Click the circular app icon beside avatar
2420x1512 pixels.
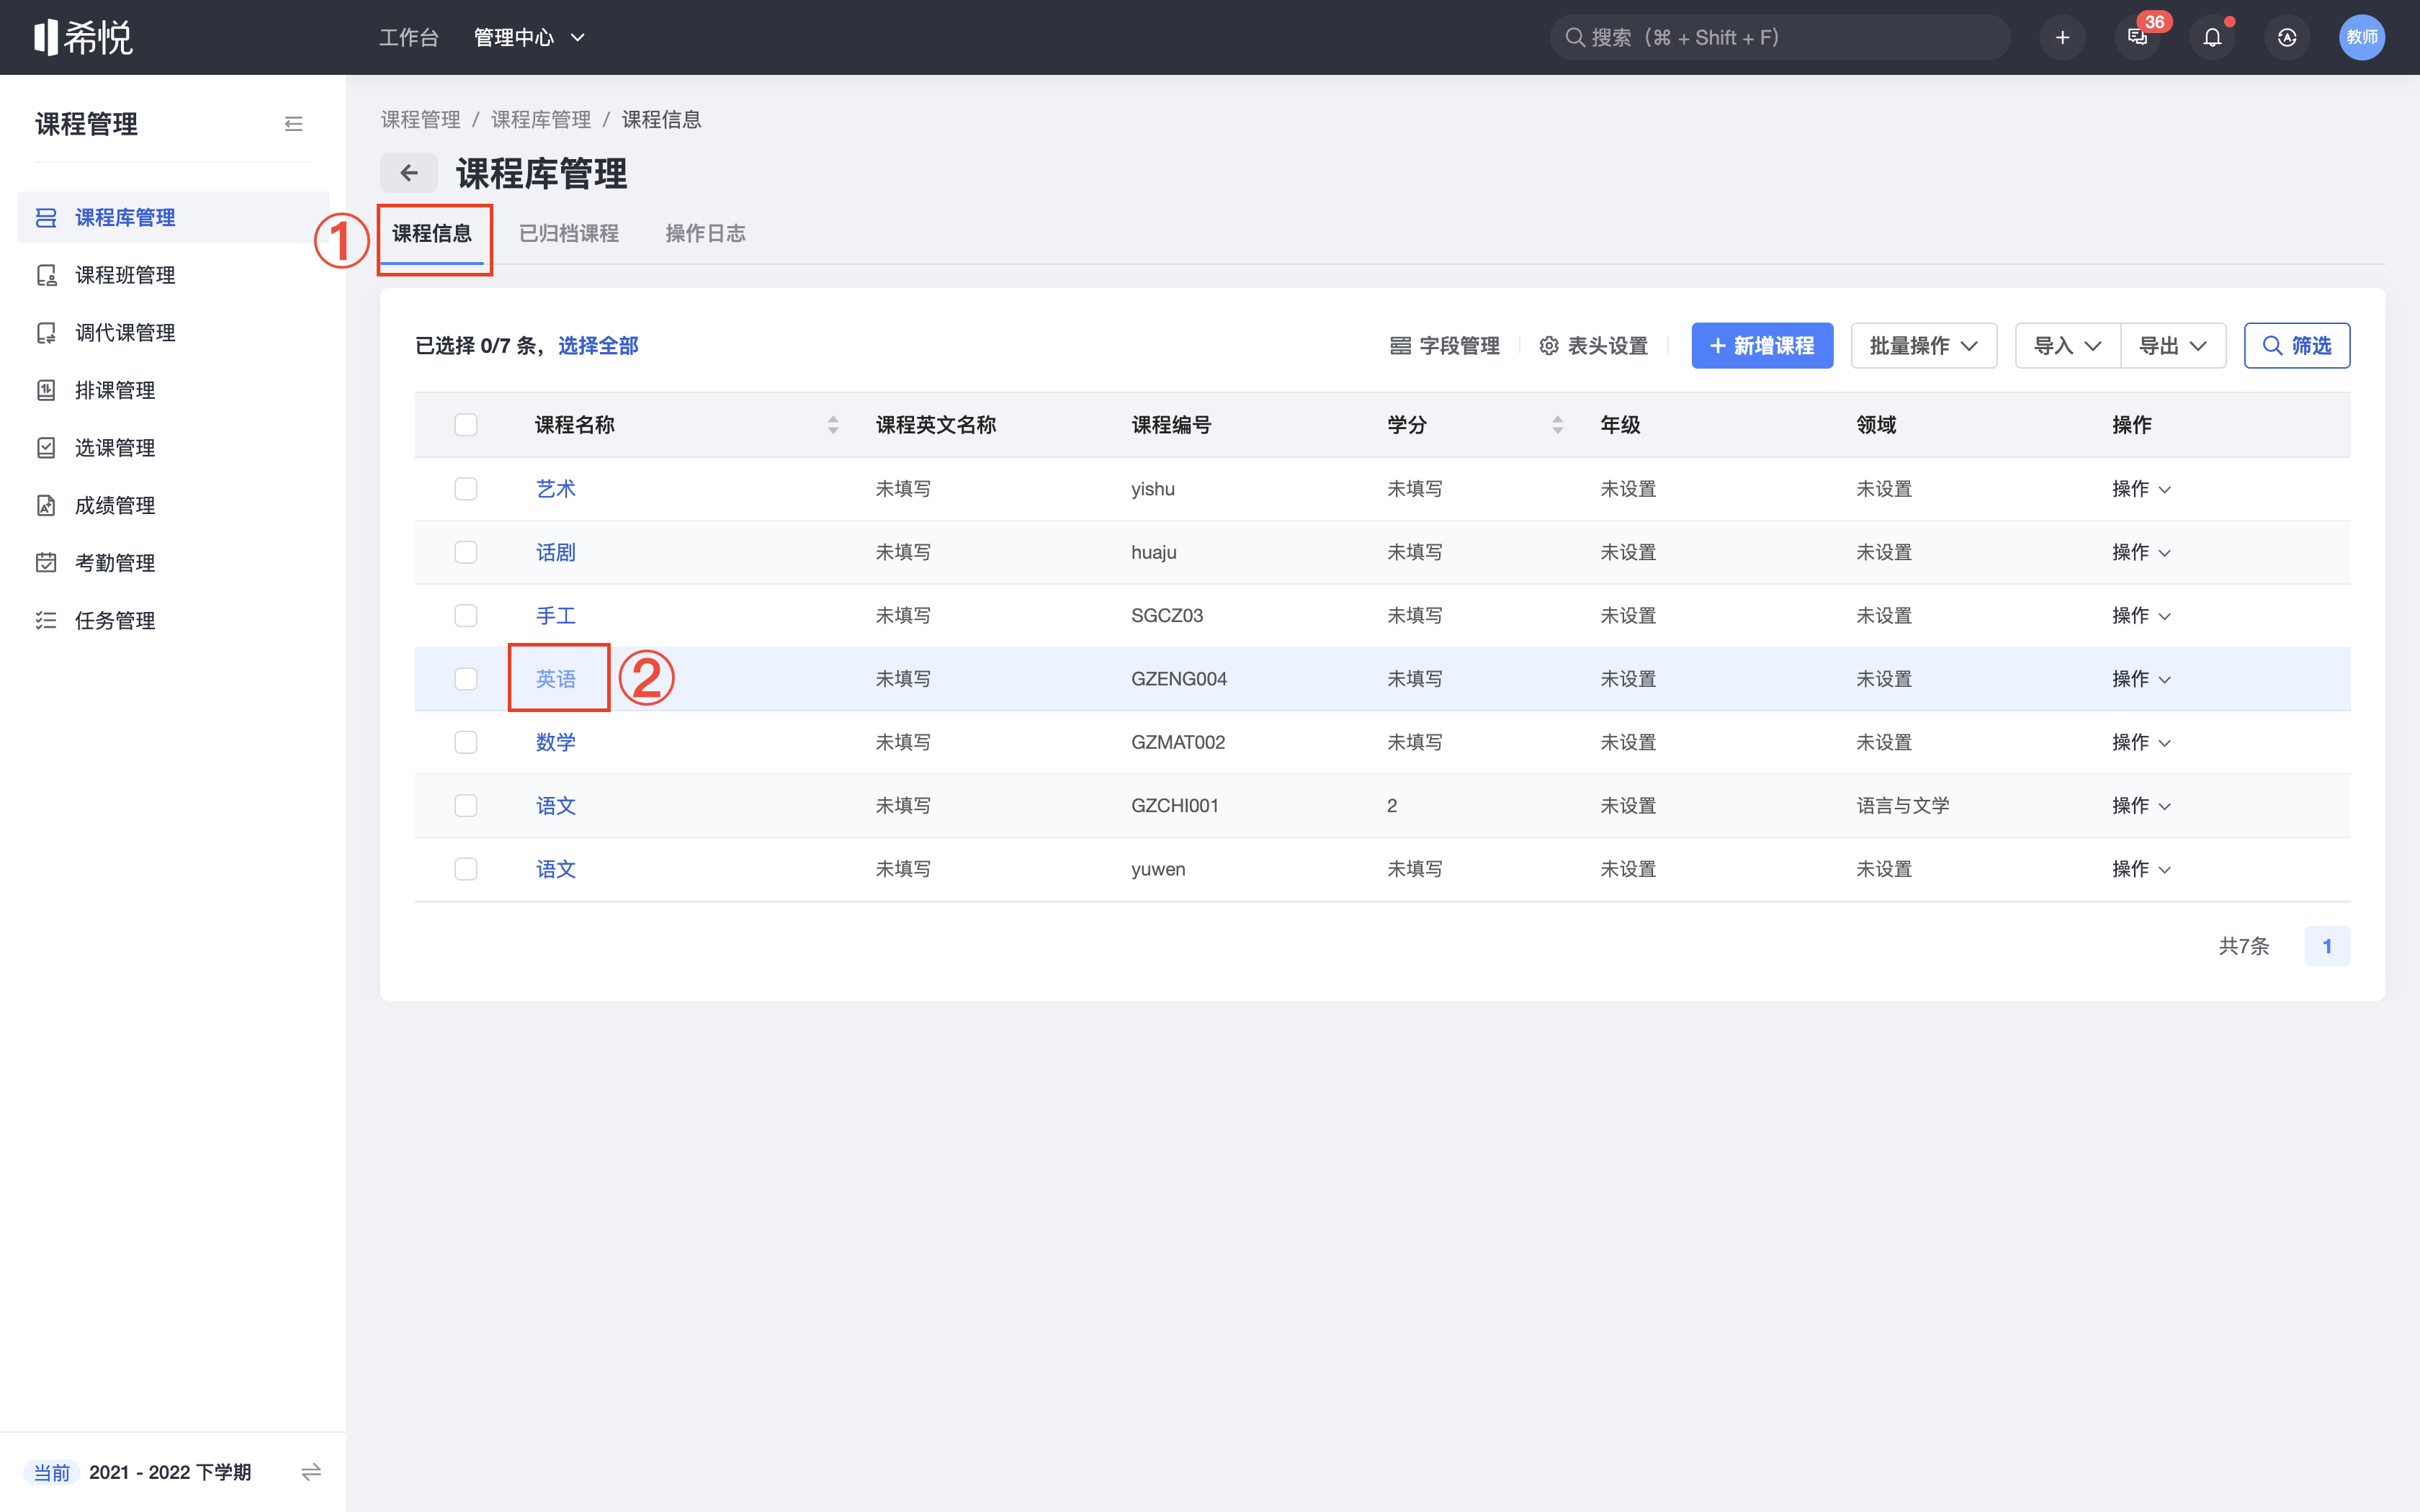coord(2287,37)
